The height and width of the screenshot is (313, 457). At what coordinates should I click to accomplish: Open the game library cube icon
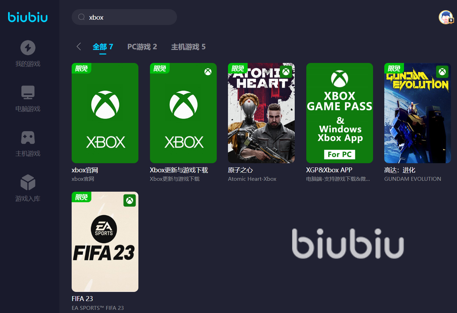coord(28,183)
